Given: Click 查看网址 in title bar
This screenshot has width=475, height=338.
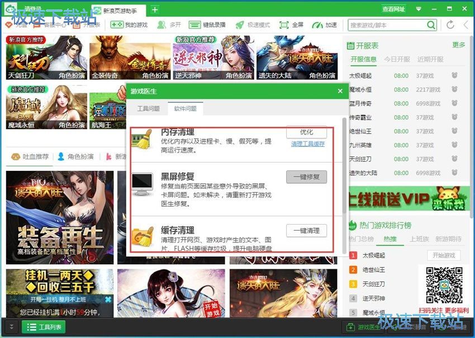Looking at the screenshot, I should [393, 9].
